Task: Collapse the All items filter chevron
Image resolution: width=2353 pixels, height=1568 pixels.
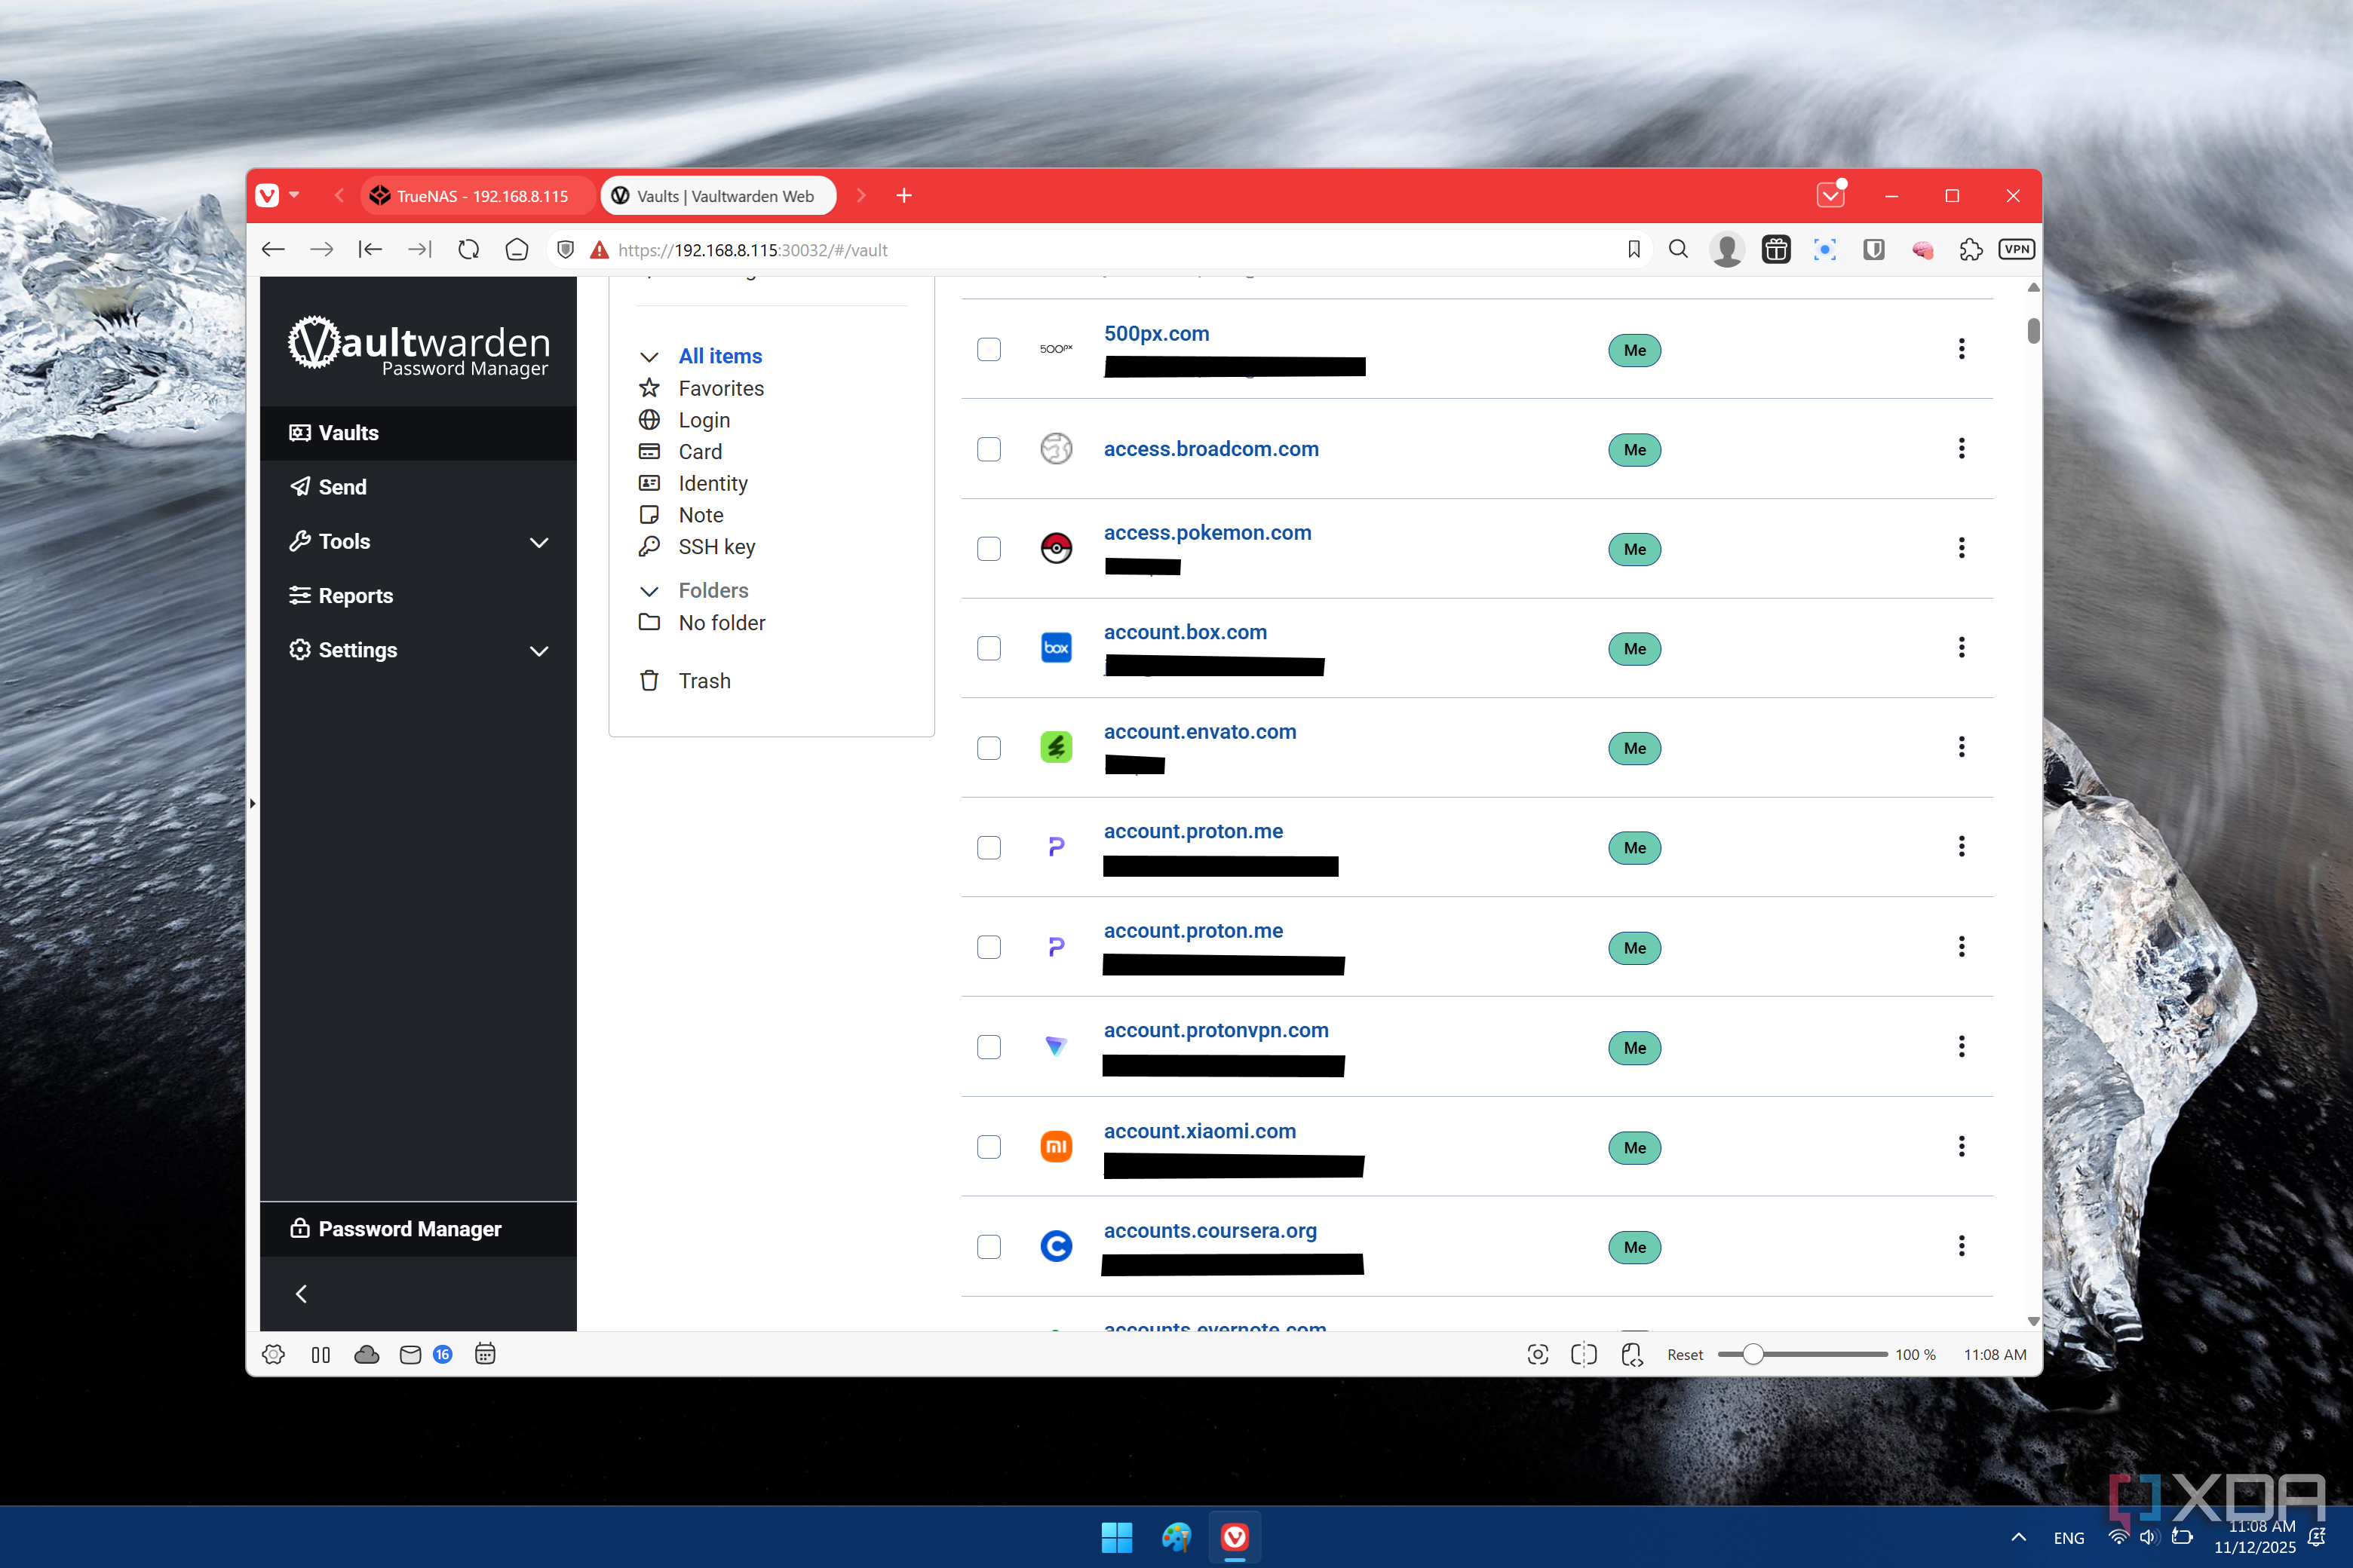Action: pyautogui.click(x=649, y=357)
